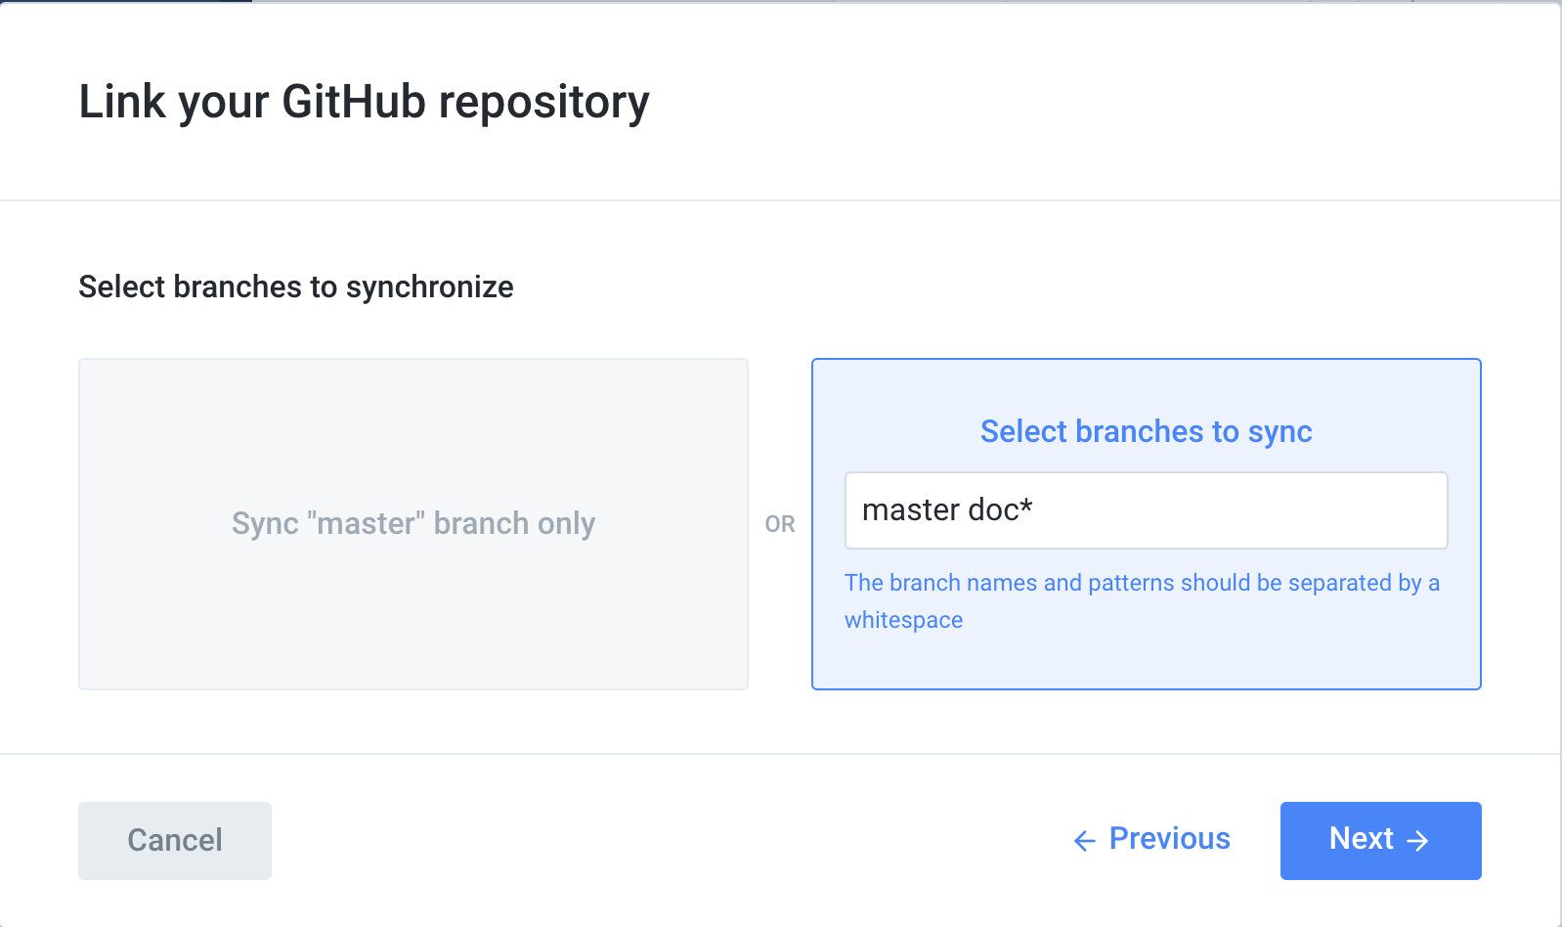
Task: Click the right arrow icon inside Next
Action: coord(1418,841)
